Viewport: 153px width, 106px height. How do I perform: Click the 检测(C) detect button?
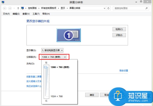pyautogui.click(x=119, y=29)
